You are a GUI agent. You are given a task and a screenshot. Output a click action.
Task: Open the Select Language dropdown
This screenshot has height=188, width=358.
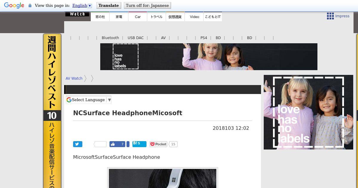point(89,100)
